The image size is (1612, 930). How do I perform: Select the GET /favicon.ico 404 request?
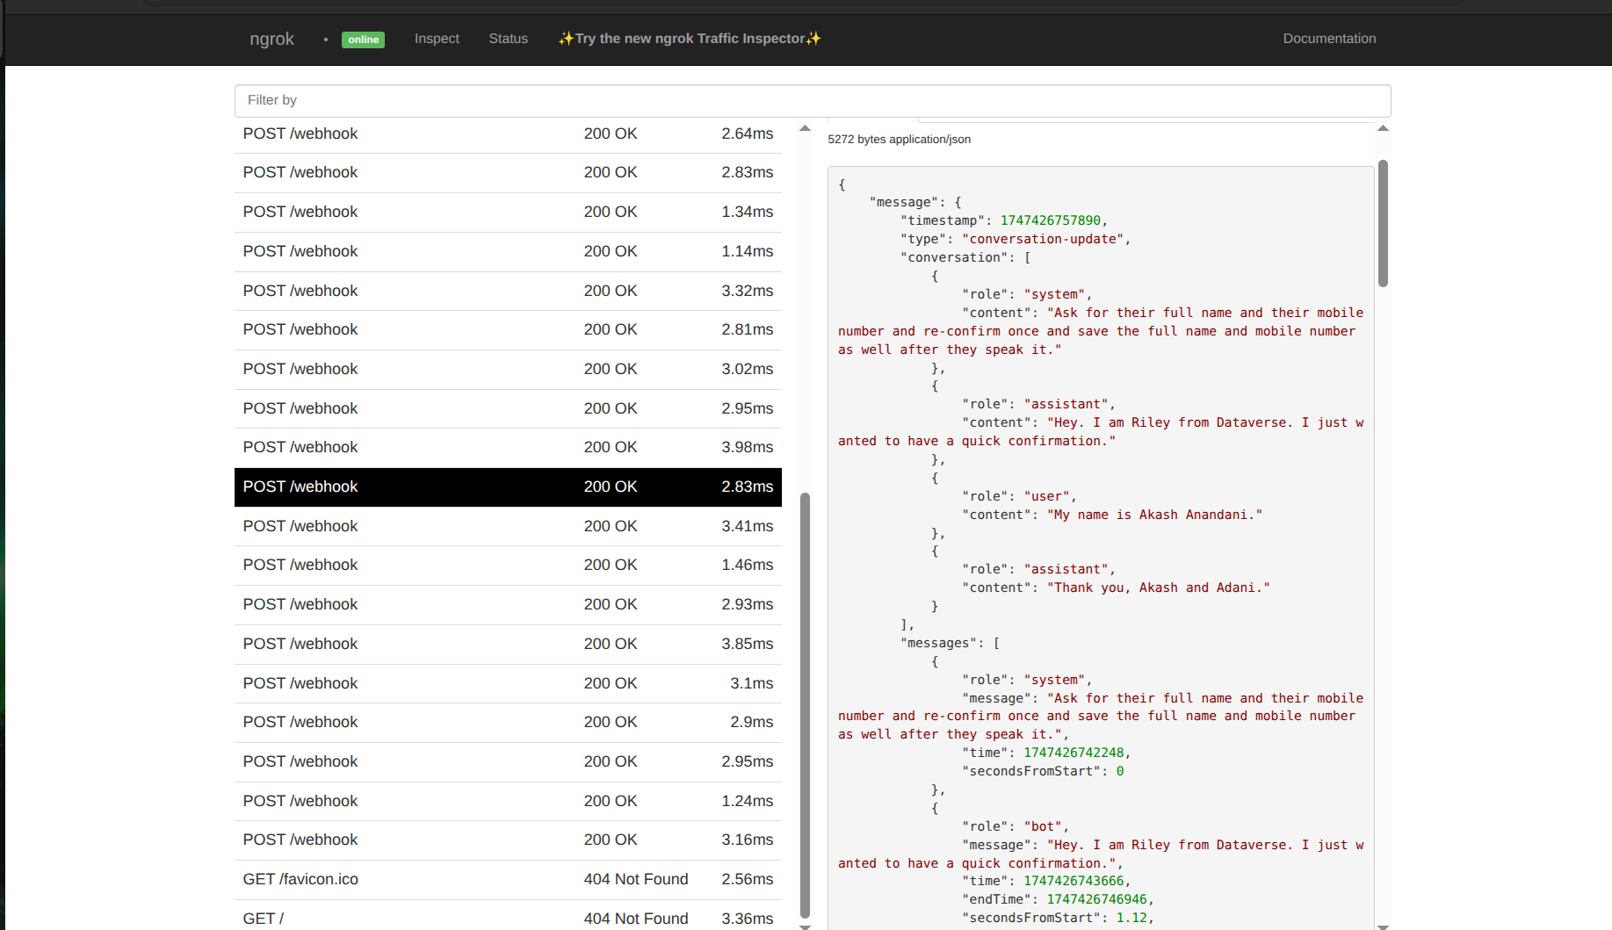click(508, 879)
